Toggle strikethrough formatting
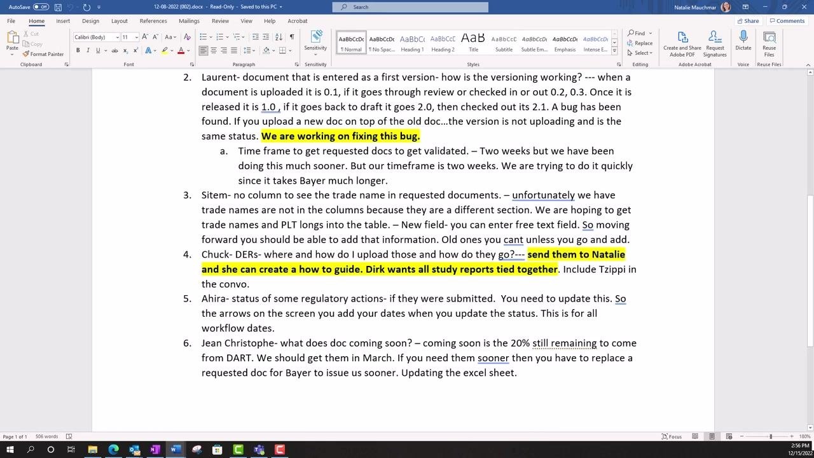 114,50
